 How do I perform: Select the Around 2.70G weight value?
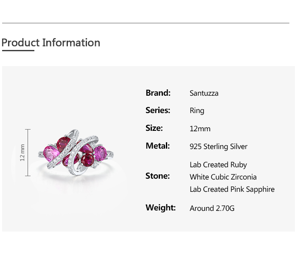pos(212,208)
